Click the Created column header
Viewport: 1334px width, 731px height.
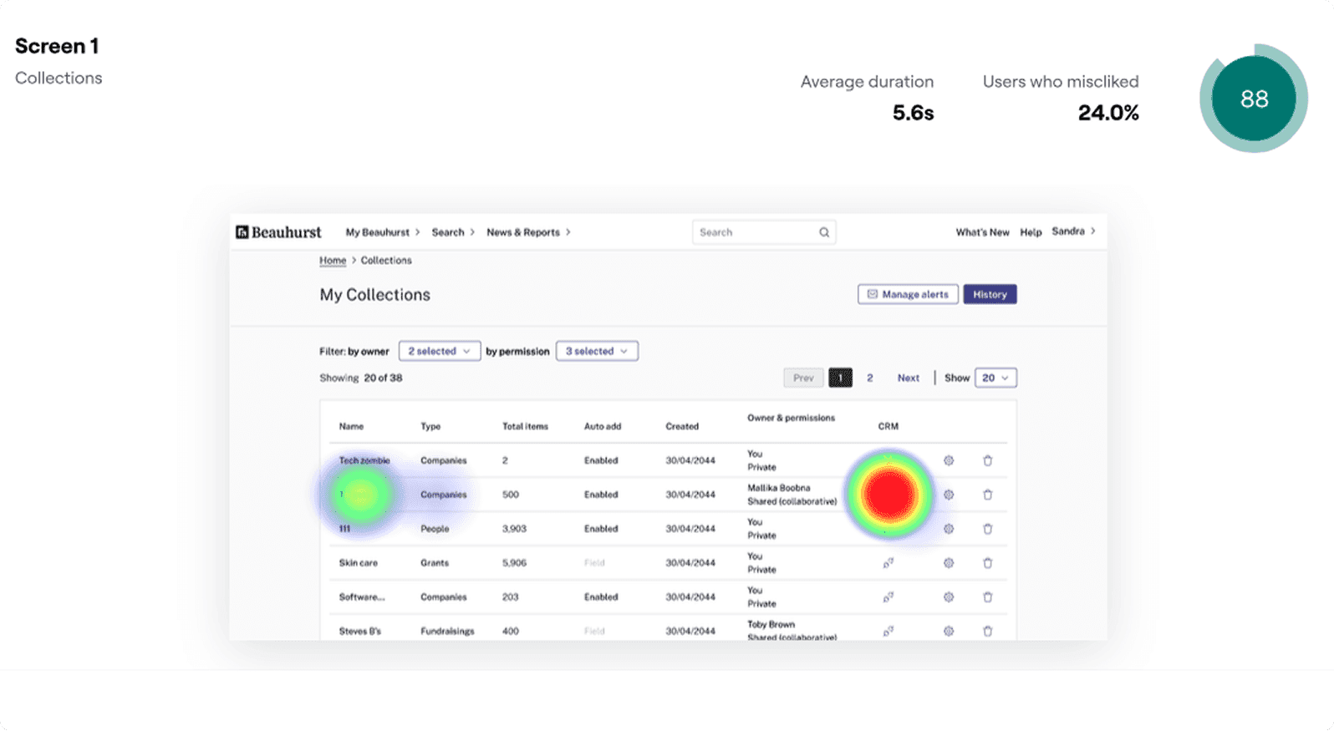(x=682, y=427)
